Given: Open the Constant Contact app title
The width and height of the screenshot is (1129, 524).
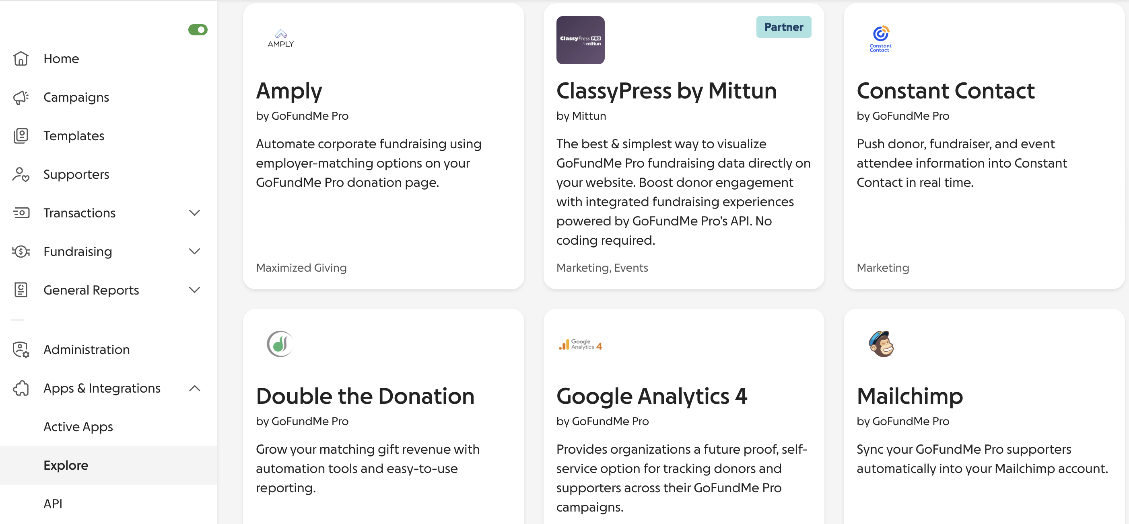Looking at the screenshot, I should (x=946, y=91).
